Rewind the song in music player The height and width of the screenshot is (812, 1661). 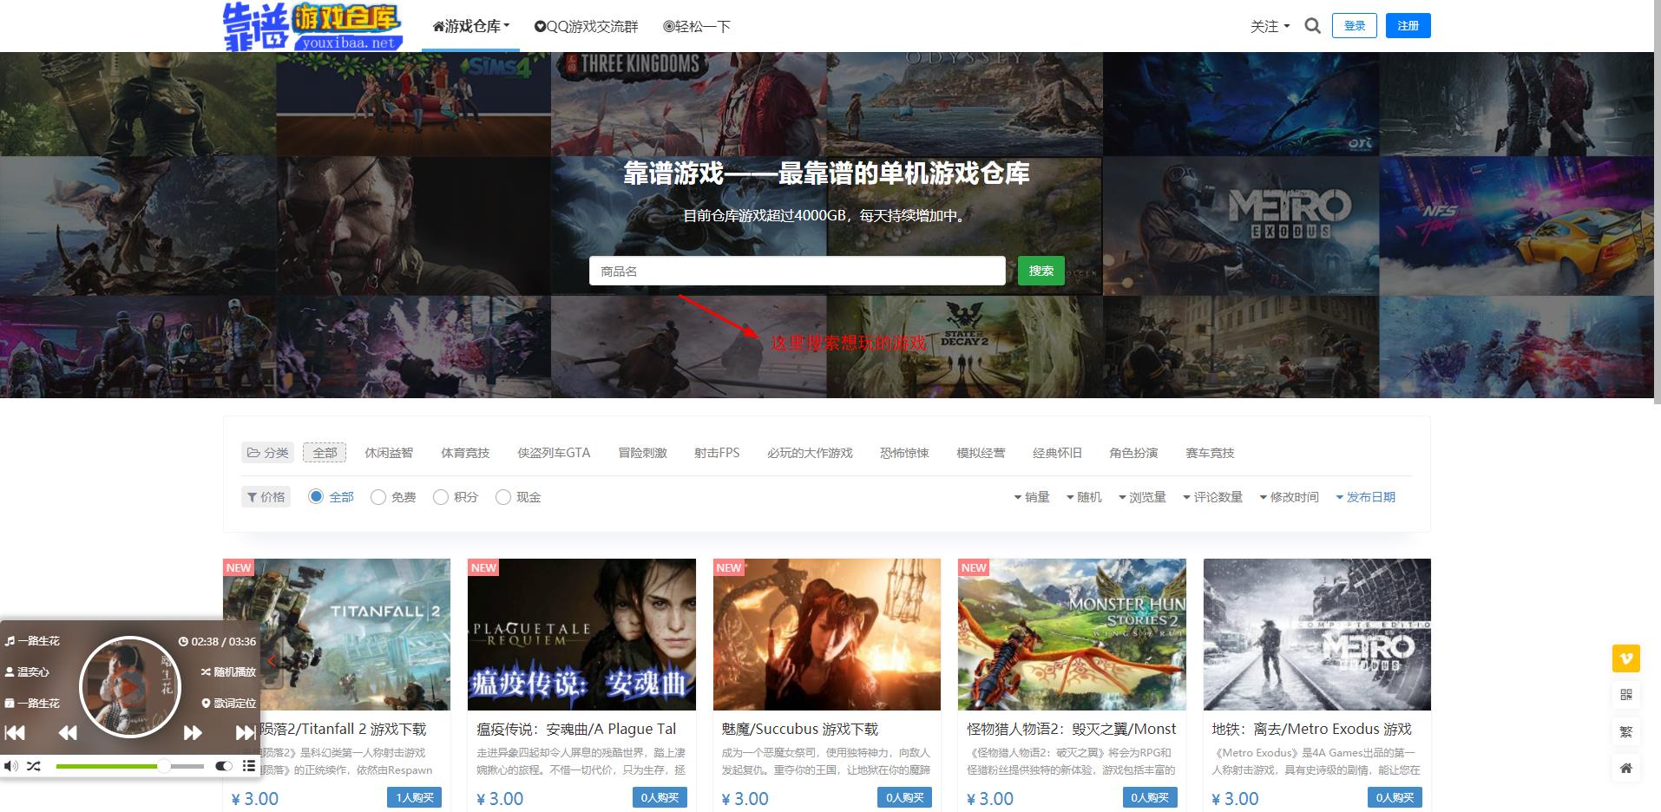68,733
